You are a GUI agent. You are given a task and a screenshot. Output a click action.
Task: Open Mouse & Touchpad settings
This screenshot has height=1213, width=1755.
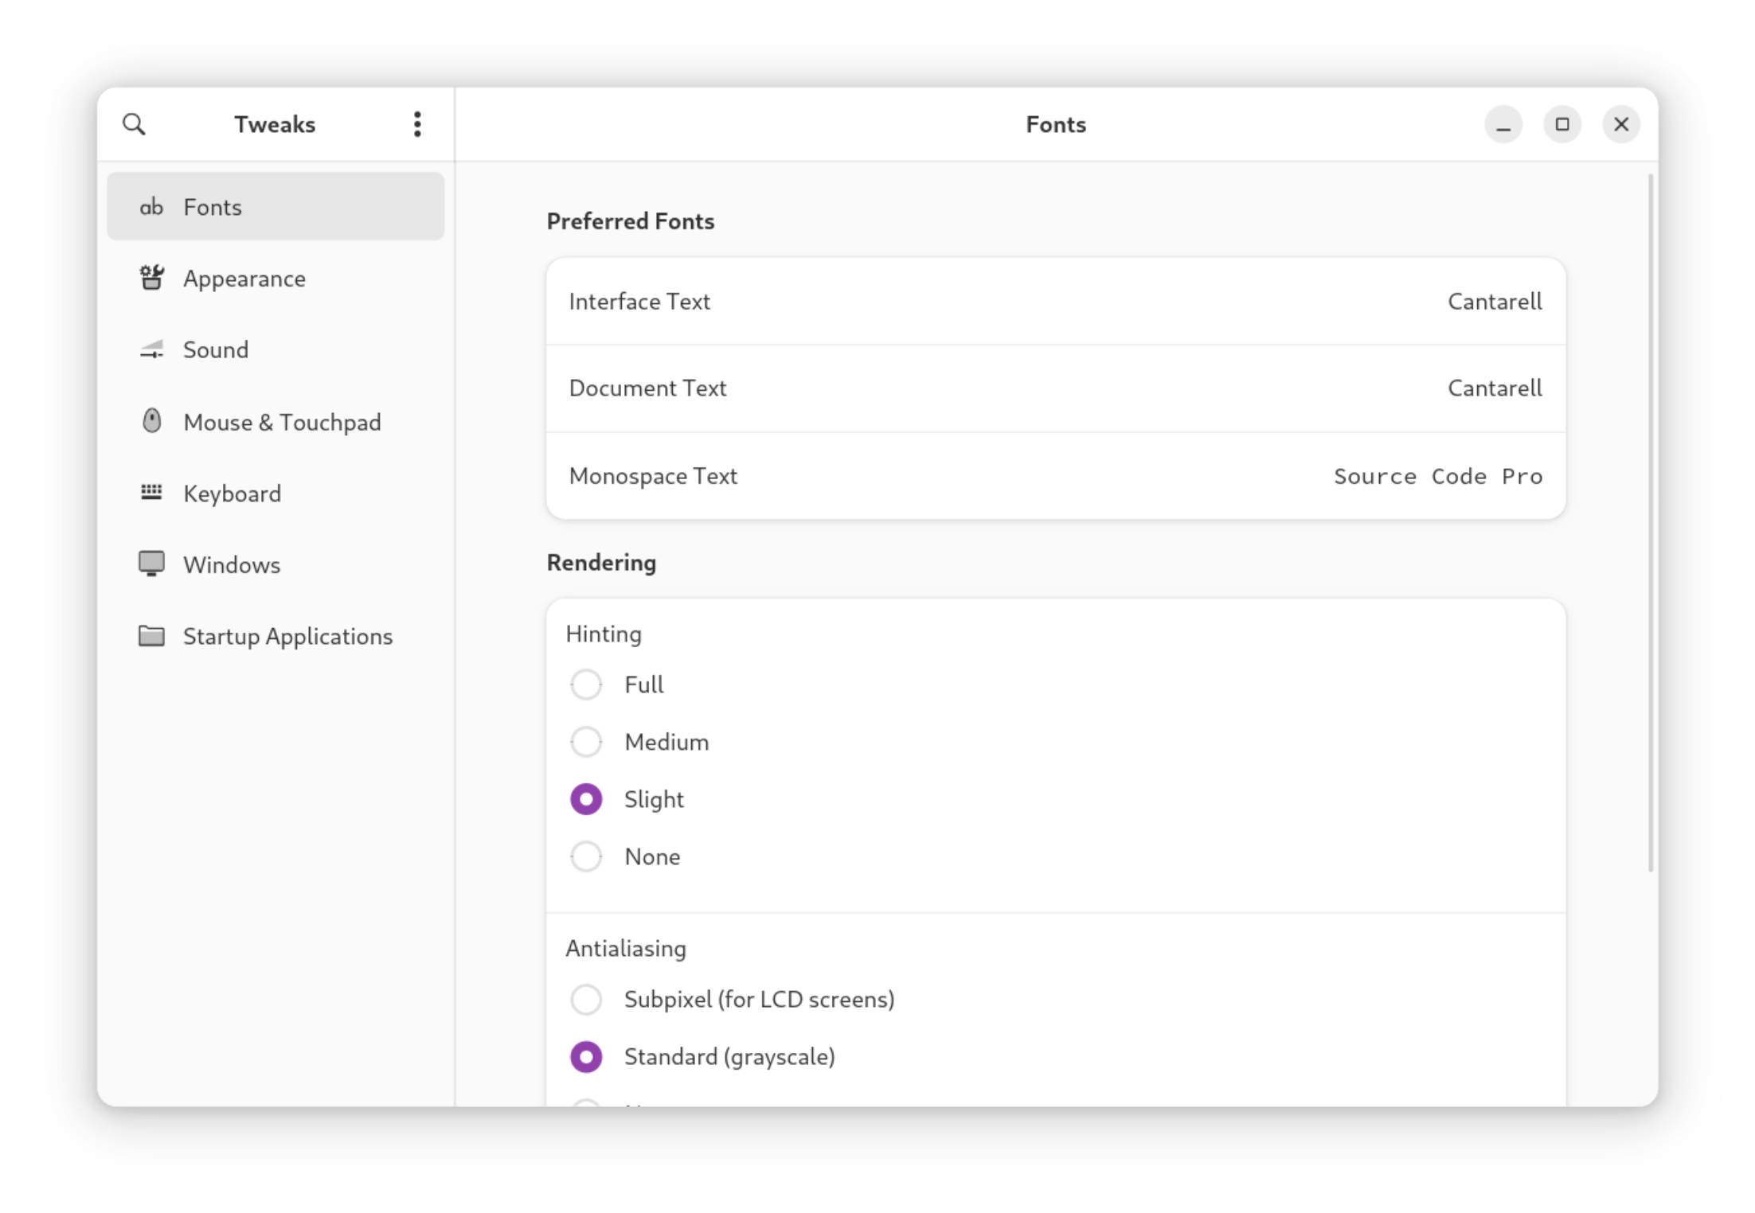(275, 422)
